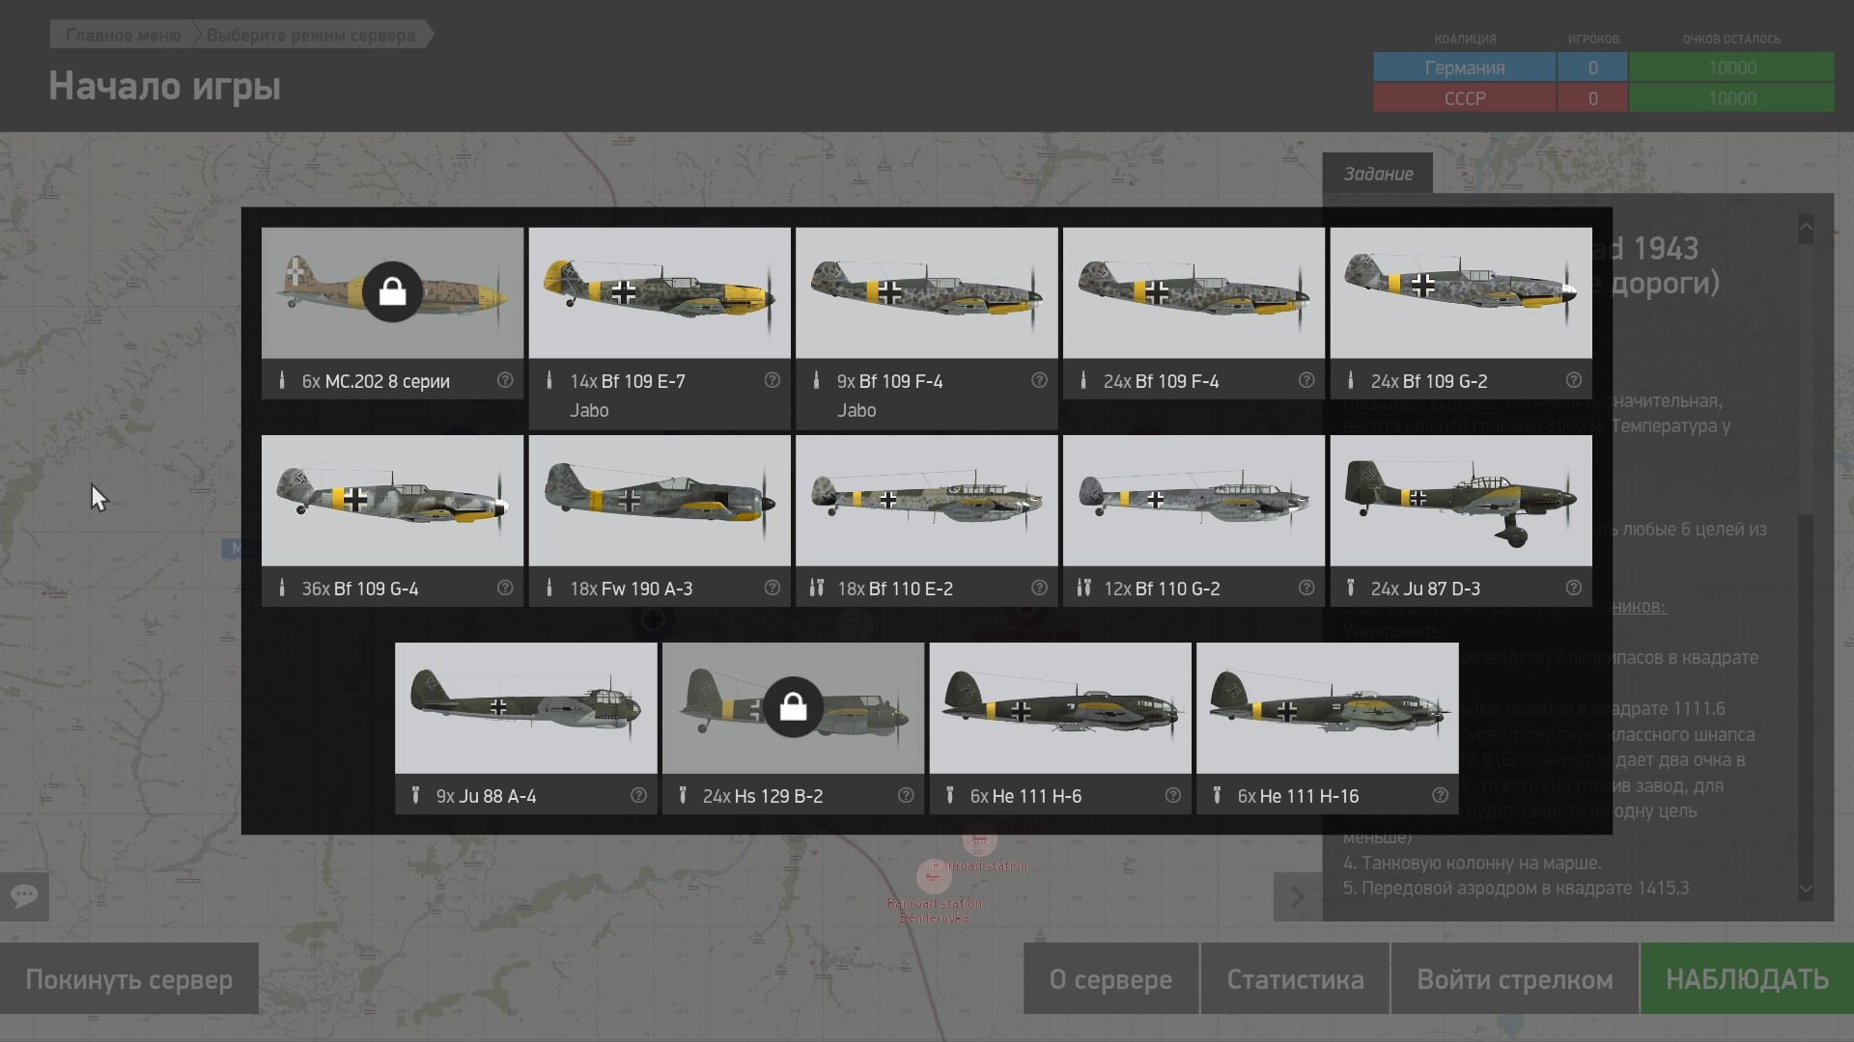This screenshot has width=1854, height=1042.
Task: Click help icon beside He 111 H-16
Action: click(1440, 795)
